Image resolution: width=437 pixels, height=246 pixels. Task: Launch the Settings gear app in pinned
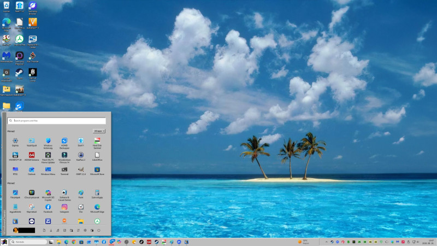[15, 142]
